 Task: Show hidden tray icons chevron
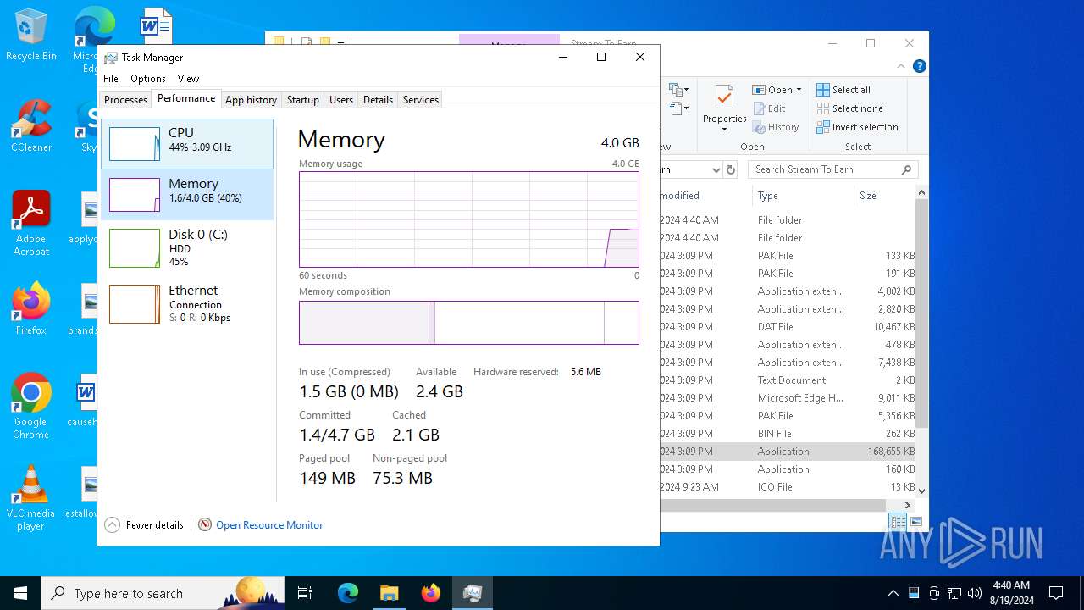[x=893, y=593]
